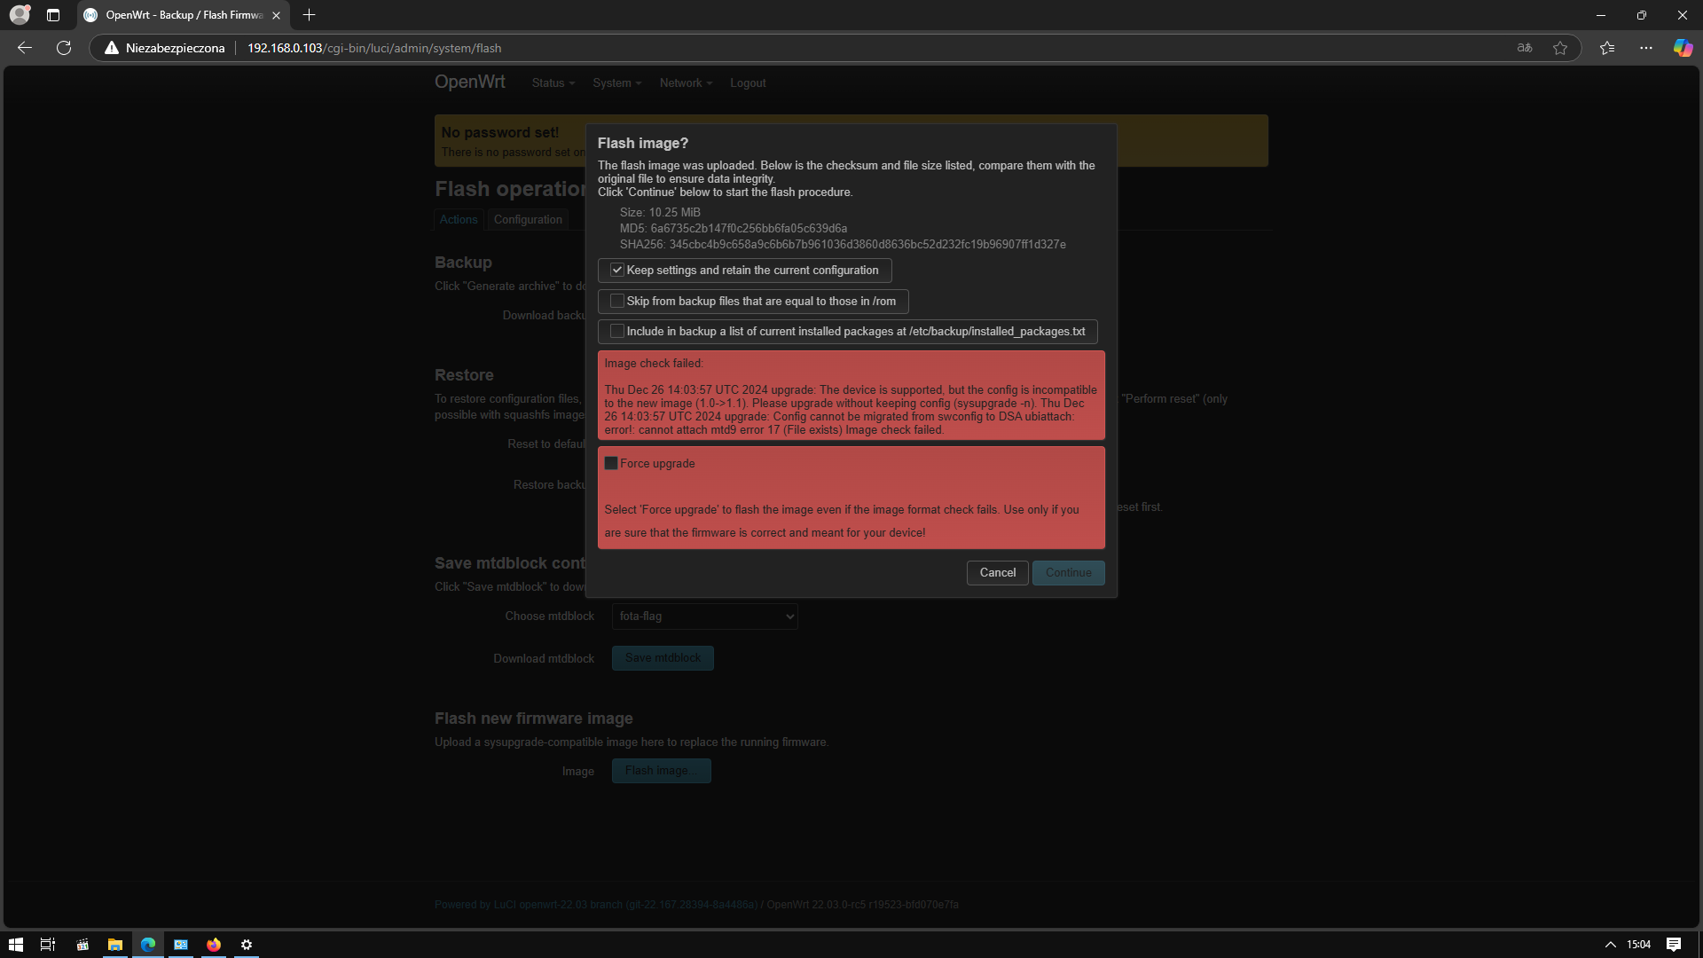The height and width of the screenshot is (958, 1703).
Task: Uncheck Keep settings and retain configuration
Action: point(617,271)
